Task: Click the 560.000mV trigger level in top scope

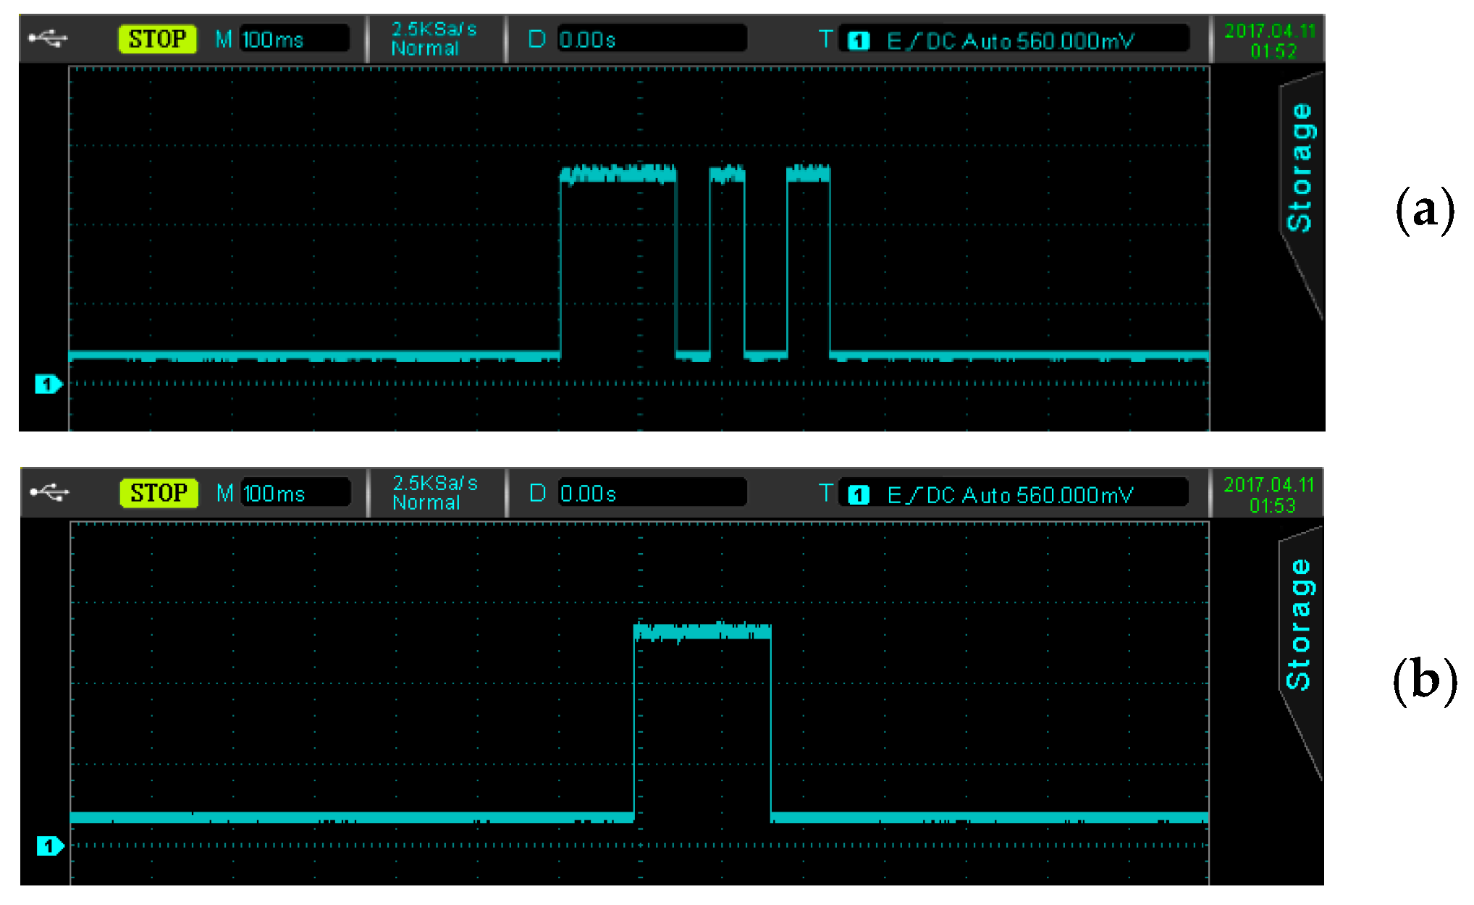Action: [1074, 41]
